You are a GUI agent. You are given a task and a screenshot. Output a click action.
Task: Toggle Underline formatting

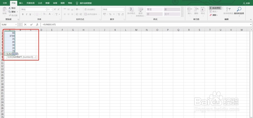coord(30,14)
